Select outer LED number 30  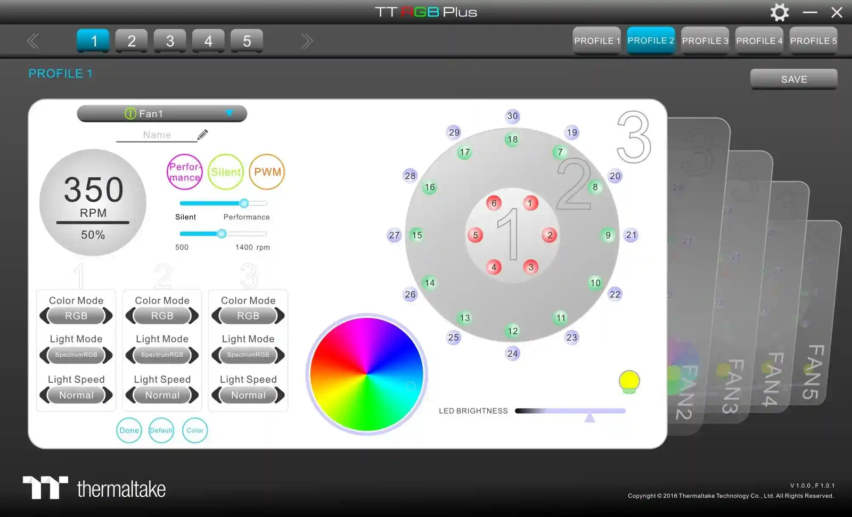tap(512, 116)
